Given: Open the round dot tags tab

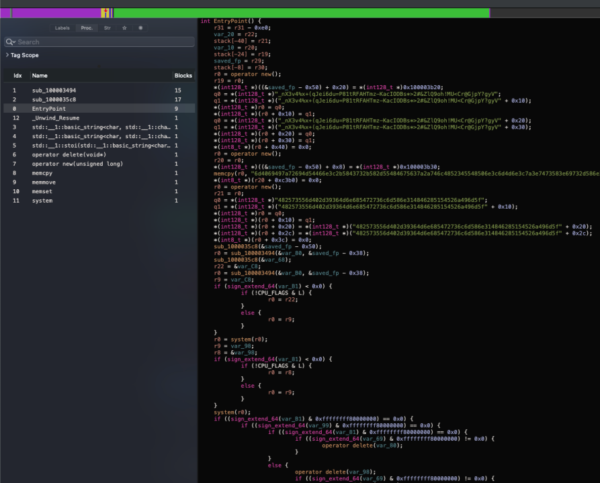Looking at the screenshot, I should 140,28.
